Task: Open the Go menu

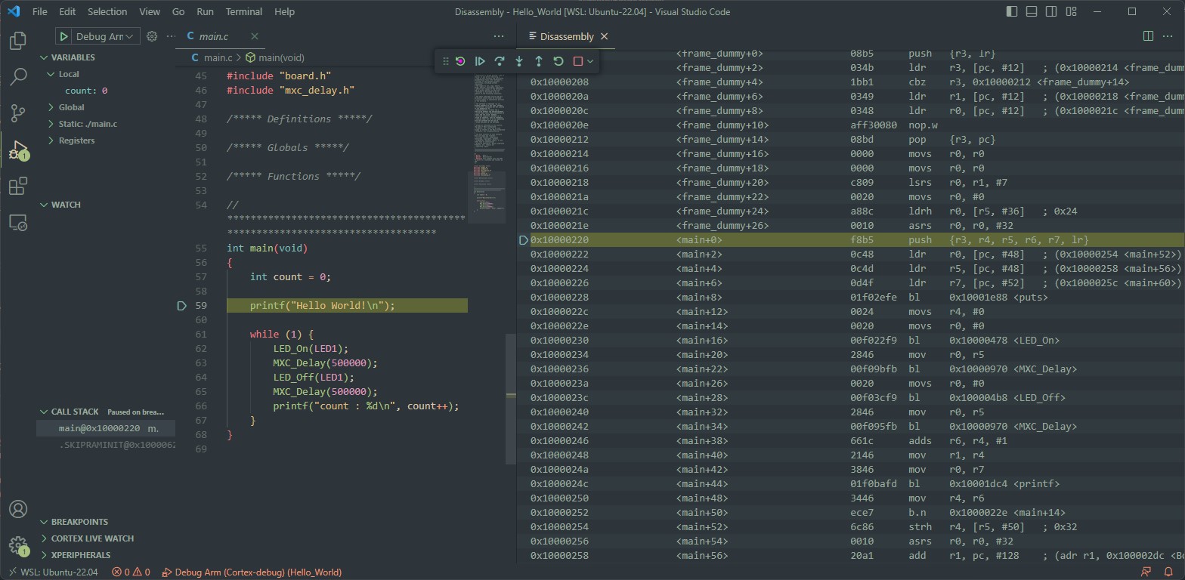Action: pos(178,11)
